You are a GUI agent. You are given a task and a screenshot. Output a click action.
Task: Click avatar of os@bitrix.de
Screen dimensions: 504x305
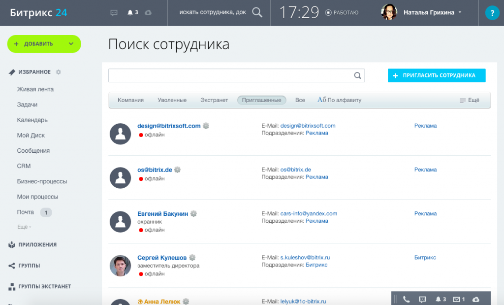[120, 177]
